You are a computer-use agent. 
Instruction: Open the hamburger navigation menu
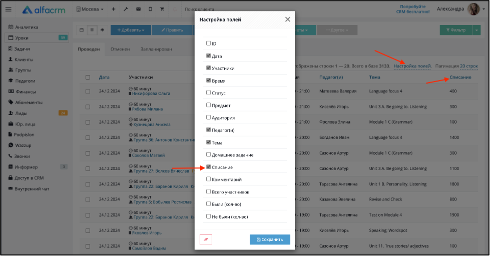(9, 9)
